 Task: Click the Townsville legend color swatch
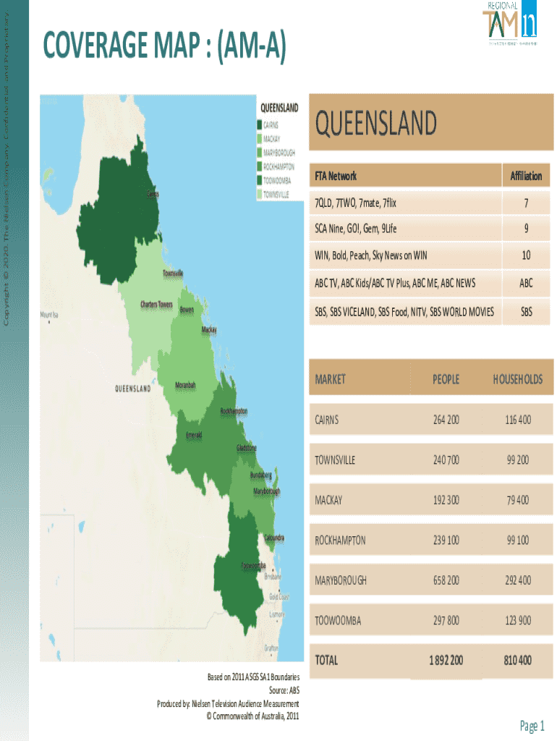pyautogui.click(x=258, y=195)
